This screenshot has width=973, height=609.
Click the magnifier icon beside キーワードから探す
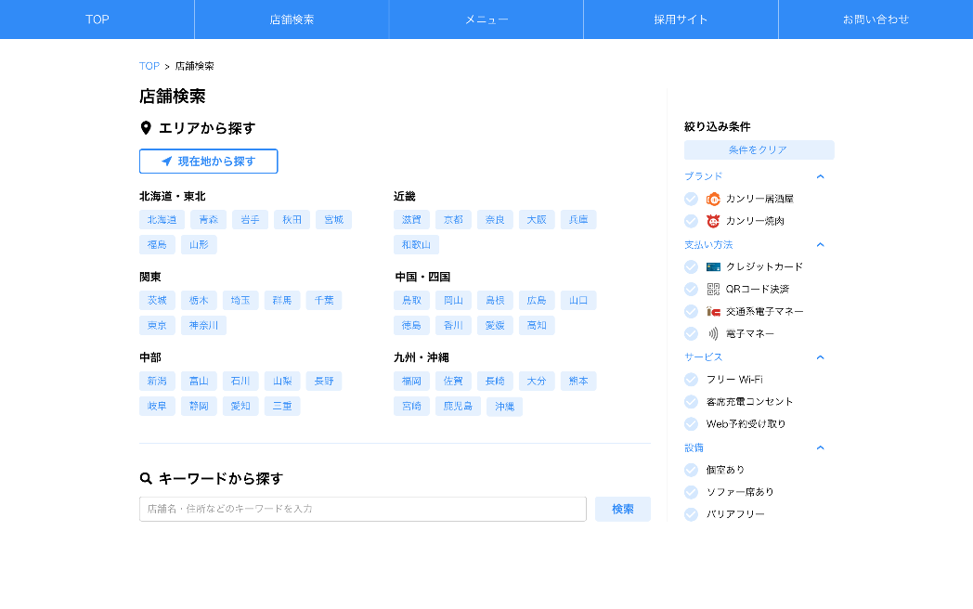pos(146,479)
